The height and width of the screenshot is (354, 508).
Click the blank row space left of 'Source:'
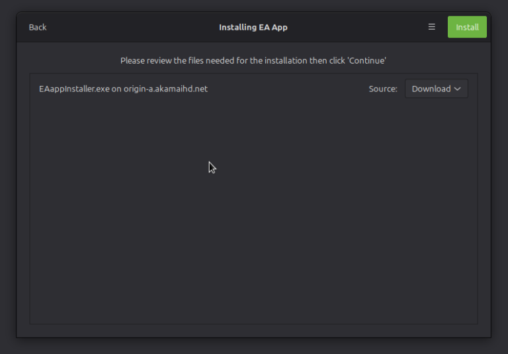(x=291, y=89)
